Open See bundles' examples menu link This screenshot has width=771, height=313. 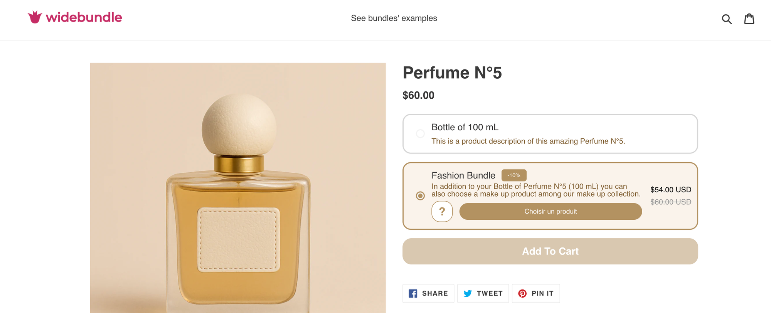pyautogui.click(x=394, y=18)
